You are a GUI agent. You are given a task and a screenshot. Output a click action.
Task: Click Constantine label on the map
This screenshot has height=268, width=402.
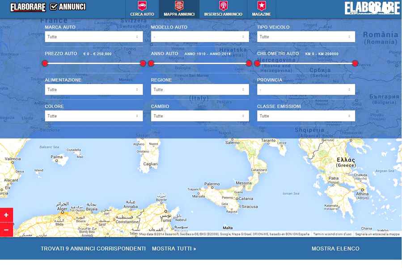pos(127,222)
